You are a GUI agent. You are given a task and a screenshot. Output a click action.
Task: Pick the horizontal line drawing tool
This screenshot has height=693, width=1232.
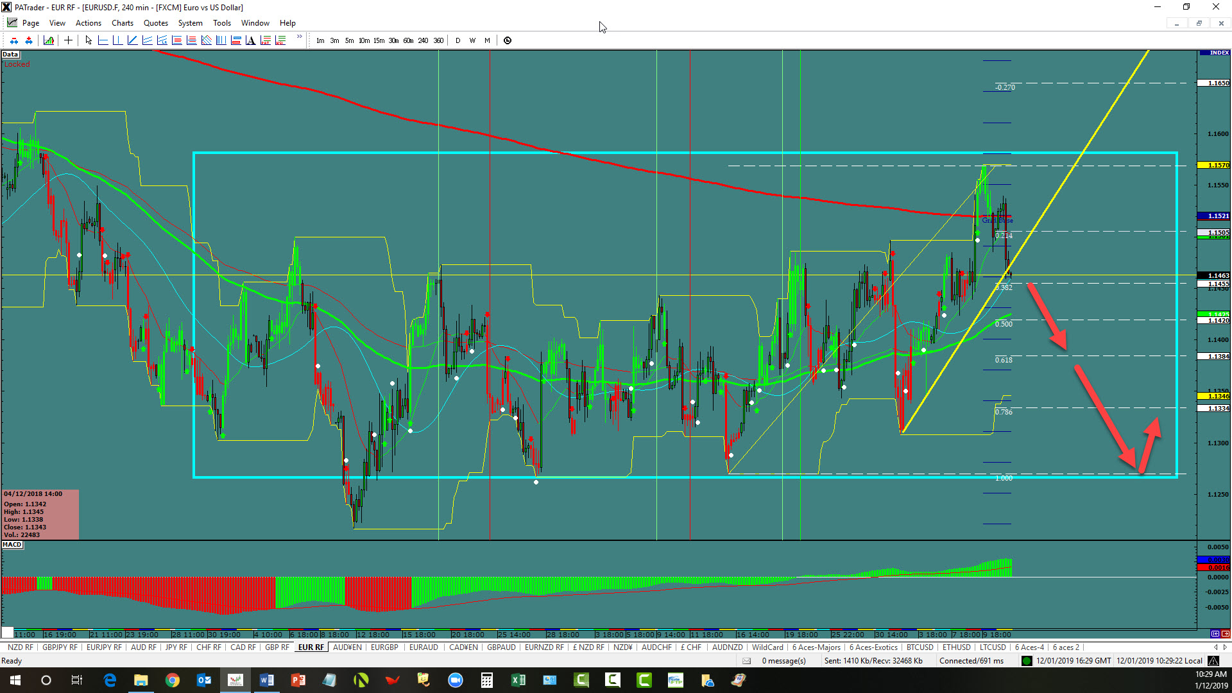pyautogui.click(x=103, y=40)
